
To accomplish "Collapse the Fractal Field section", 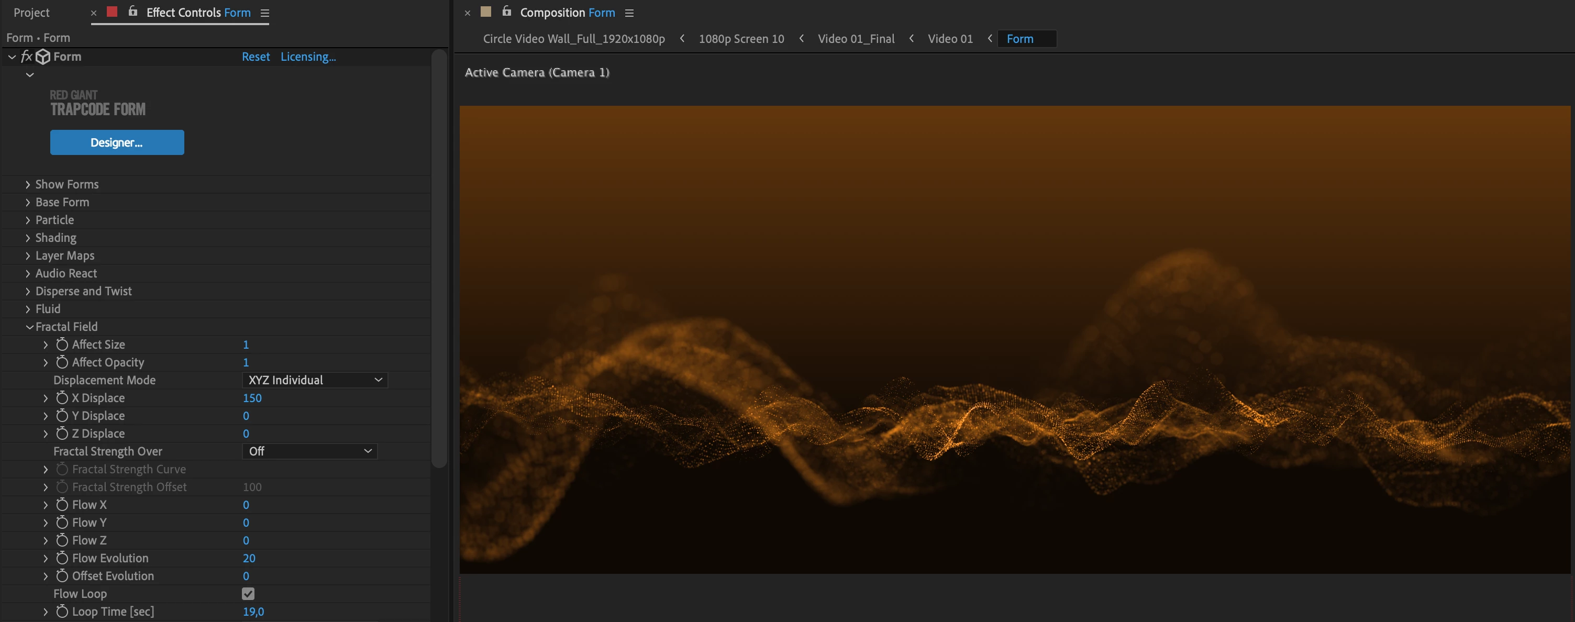I will [29, 327].
